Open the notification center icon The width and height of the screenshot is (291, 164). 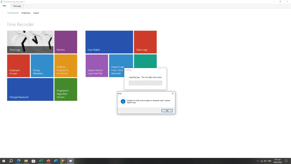pos(286,161)
